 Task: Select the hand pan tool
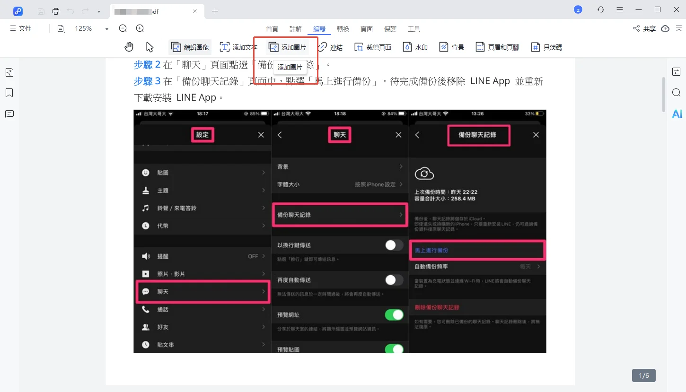pyautogui.click(x=129, y=47)
